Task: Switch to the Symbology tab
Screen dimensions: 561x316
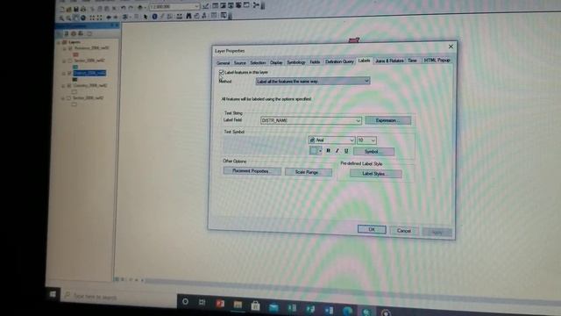Action: [296, 62]
